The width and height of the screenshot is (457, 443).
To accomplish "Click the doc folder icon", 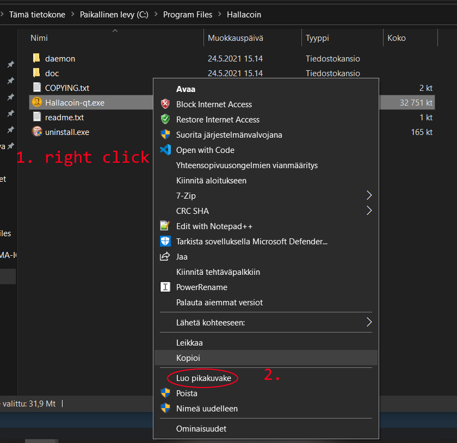I will pyautogui.click(x=36, y=72).
